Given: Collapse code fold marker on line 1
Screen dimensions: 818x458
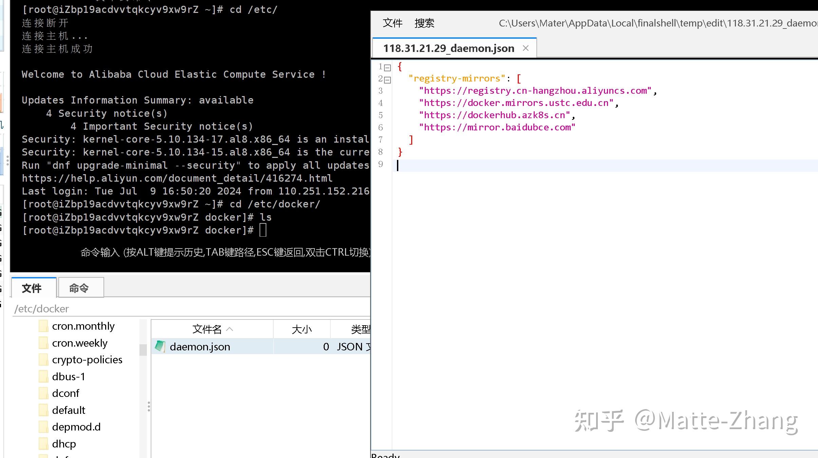Looking at the screenshot, I should coord(388,67).
